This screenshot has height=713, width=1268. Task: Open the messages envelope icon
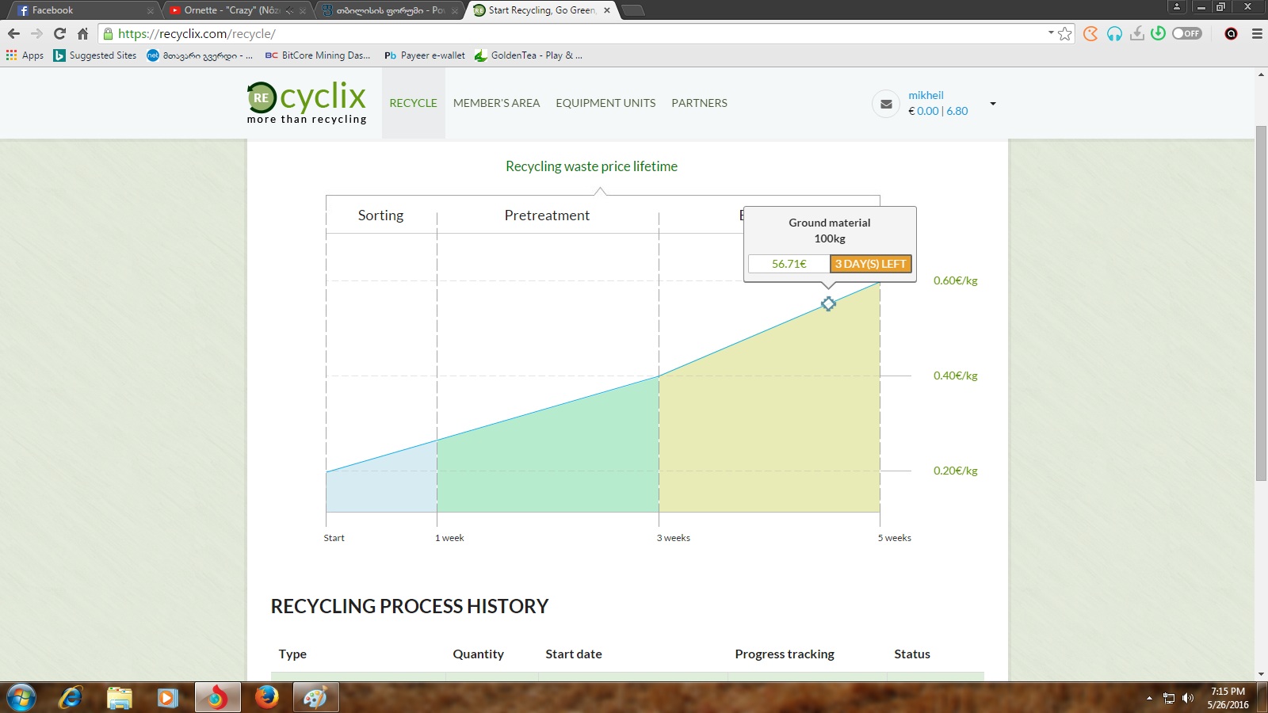886,104
